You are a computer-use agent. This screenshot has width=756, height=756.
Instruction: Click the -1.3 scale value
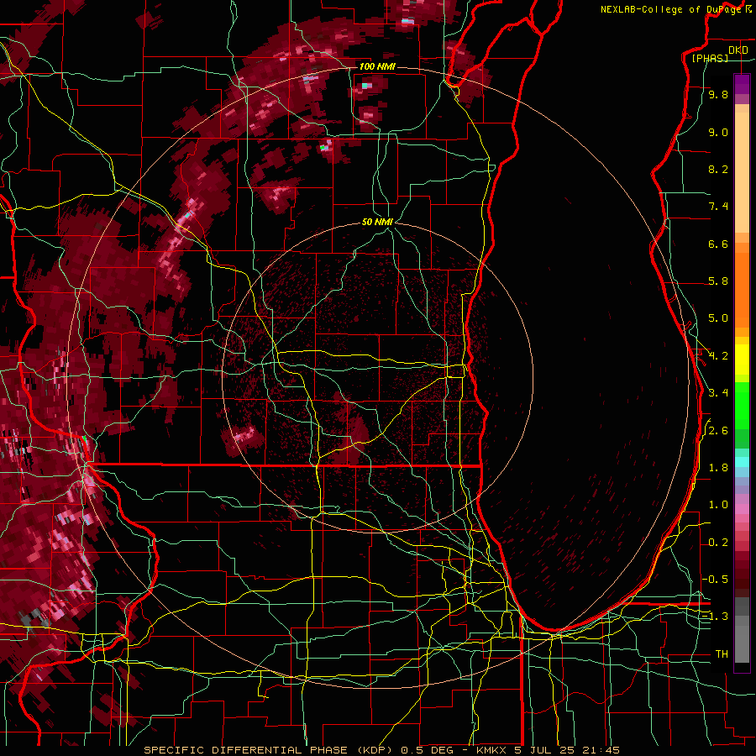click(715, 617)
